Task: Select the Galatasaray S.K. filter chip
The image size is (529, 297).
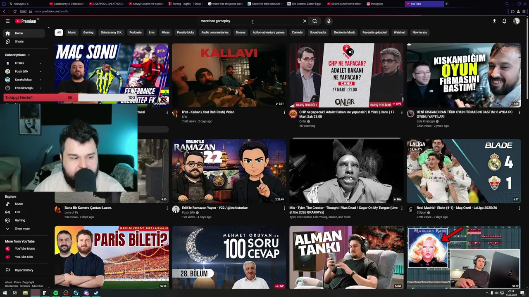Action: pyautogui.click(x=112, y=33)
